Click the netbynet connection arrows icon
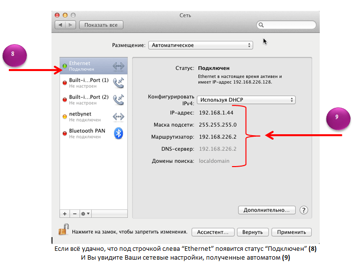This screenshot has width=357, height=267. click(118, 117)
